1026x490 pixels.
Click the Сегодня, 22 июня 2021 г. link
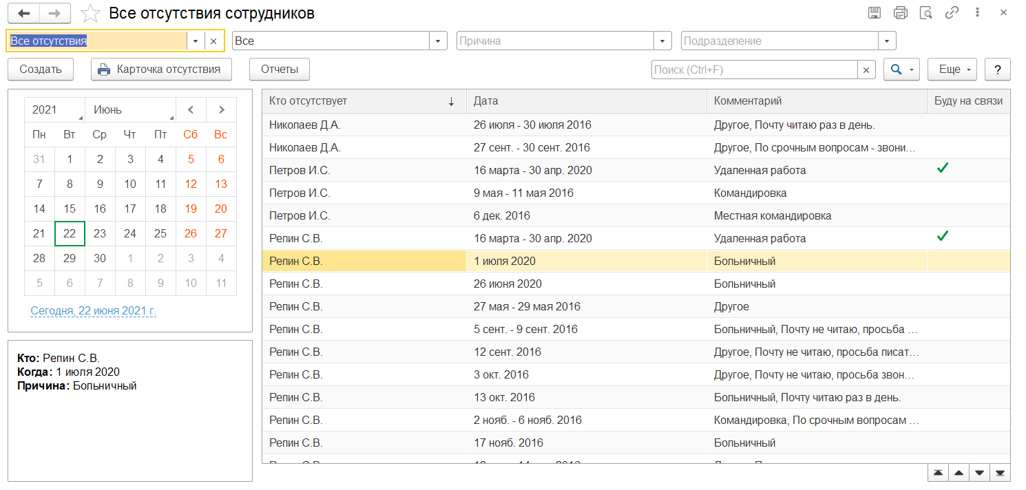coord(94,311)
